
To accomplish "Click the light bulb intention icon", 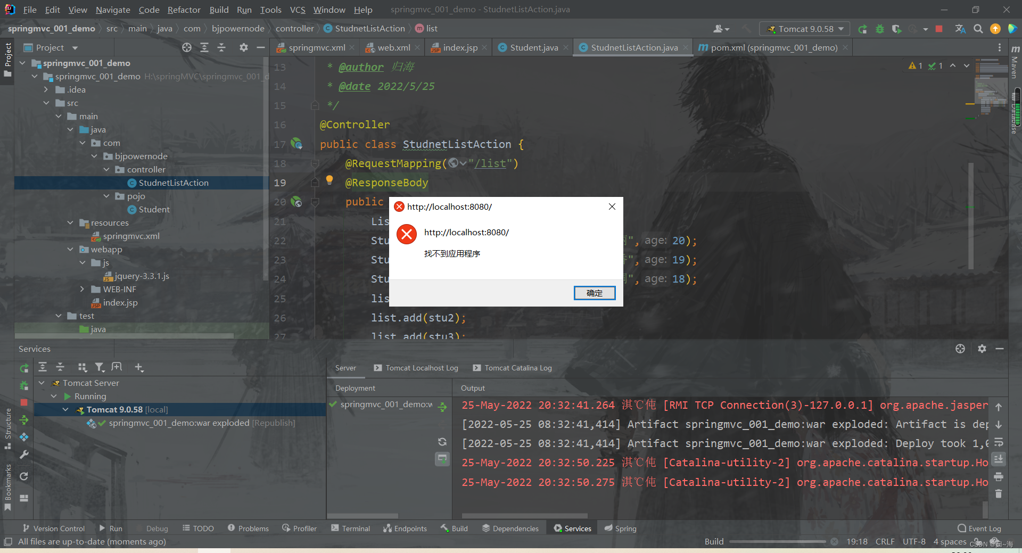I will pyautogui.click(x=329, y=180).
